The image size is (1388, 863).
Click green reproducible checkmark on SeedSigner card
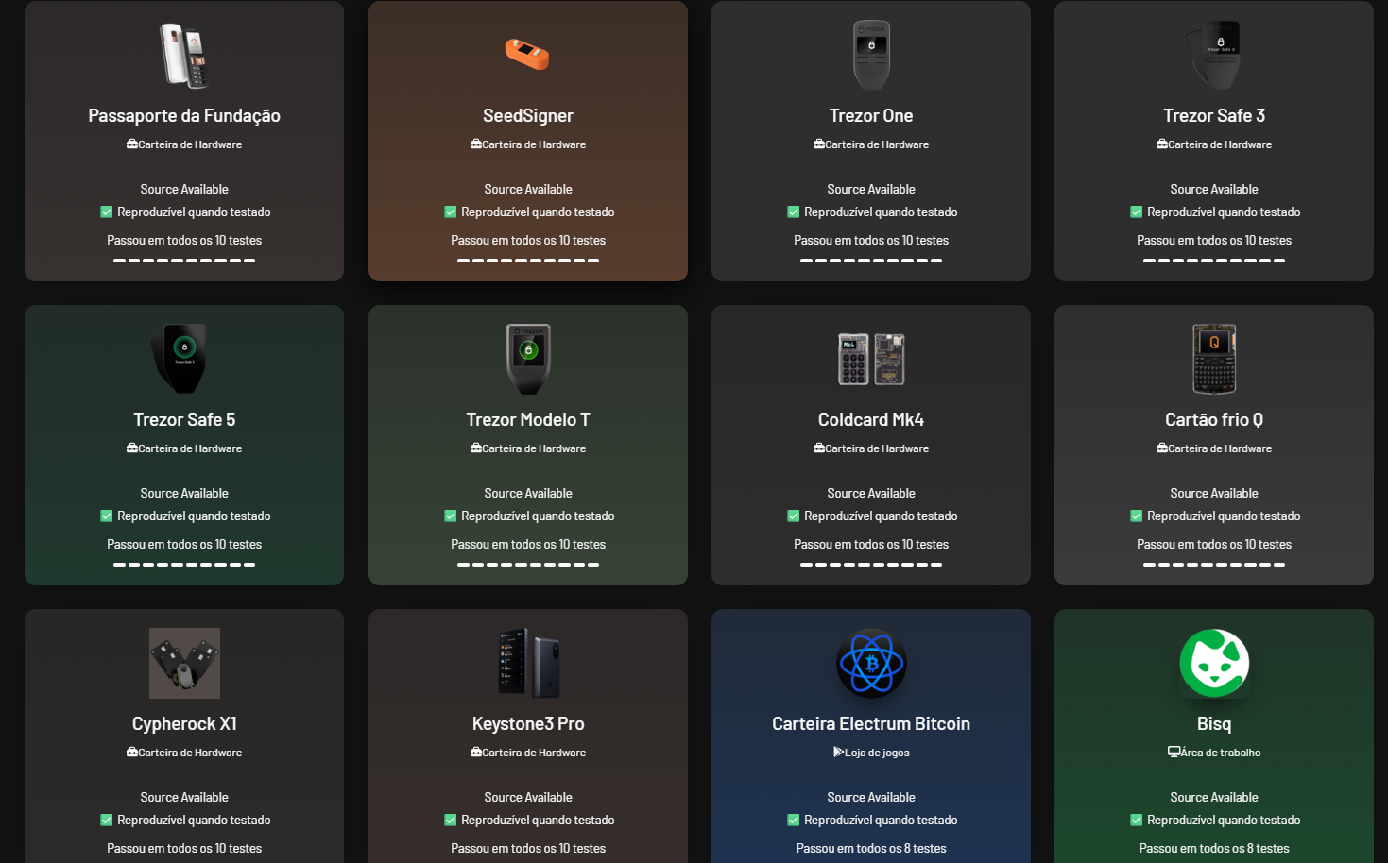[451, 212]
